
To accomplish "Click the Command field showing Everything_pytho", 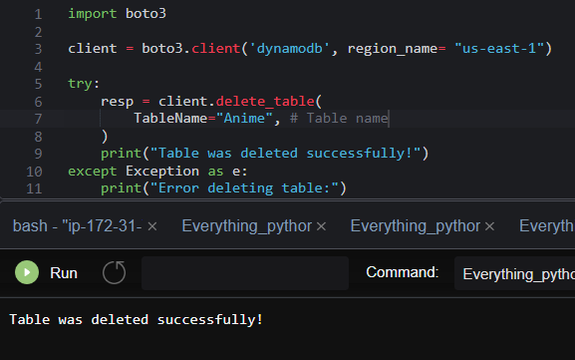I will pyautogui.click(x=514, y=273).
